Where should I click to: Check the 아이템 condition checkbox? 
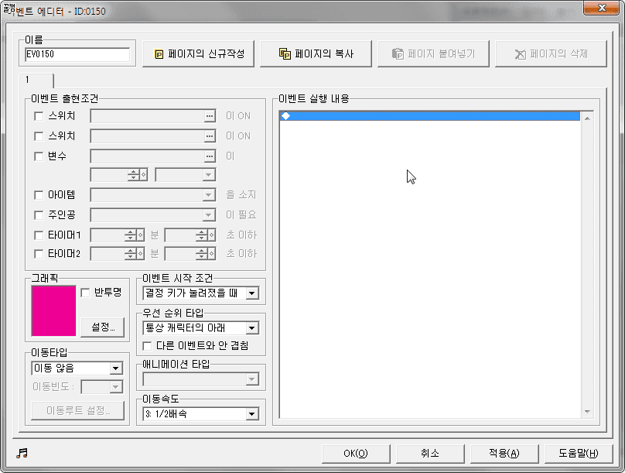coord(39,195)
